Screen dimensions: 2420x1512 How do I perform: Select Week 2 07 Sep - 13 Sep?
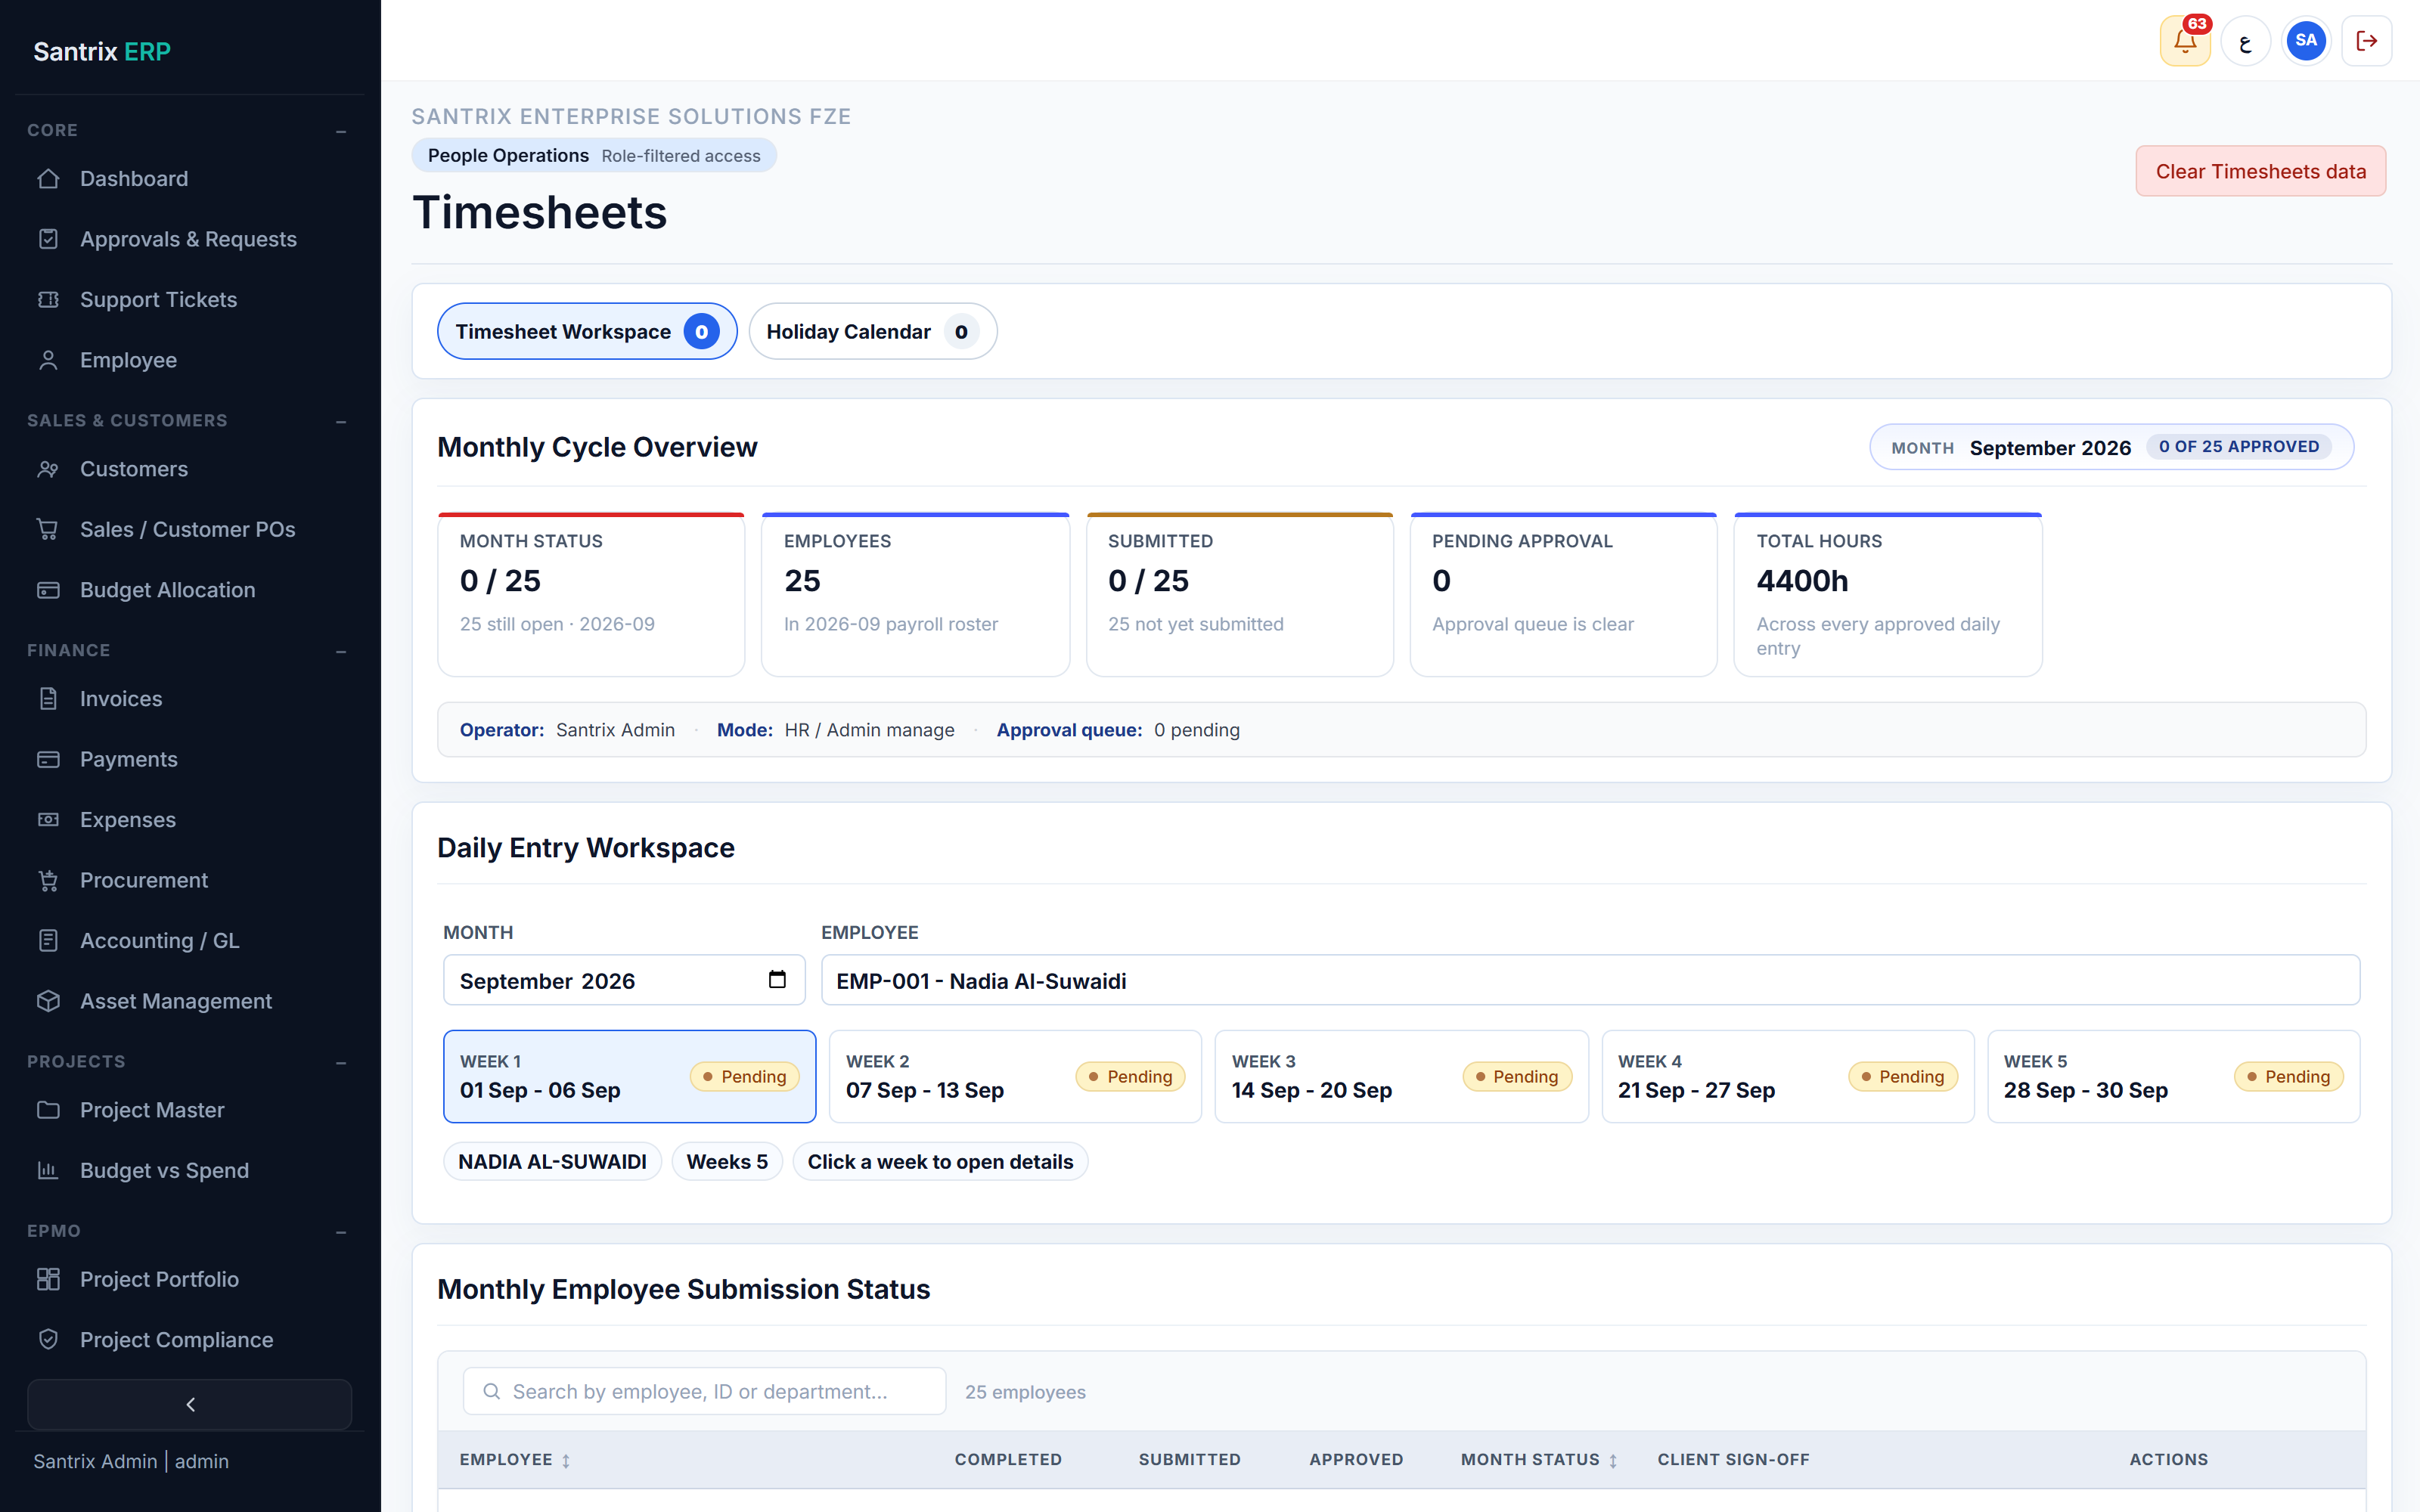[x=1015, y=1077]
